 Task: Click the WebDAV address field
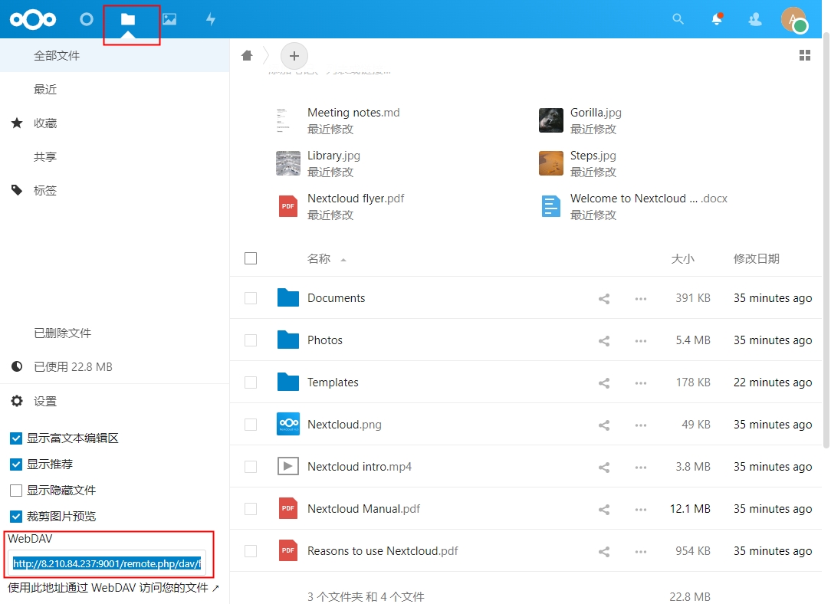[107, 563]
